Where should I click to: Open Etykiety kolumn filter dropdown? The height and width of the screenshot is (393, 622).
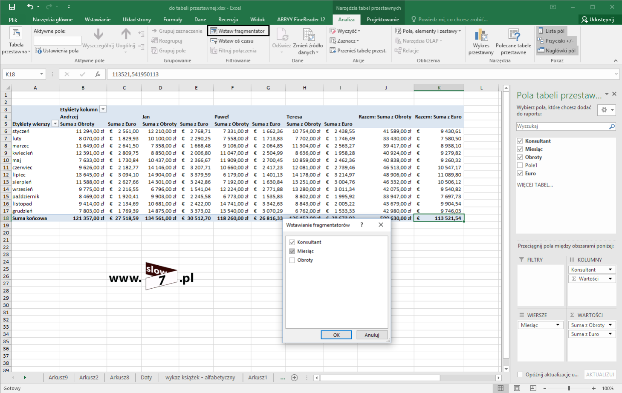(x=103, y=109)
